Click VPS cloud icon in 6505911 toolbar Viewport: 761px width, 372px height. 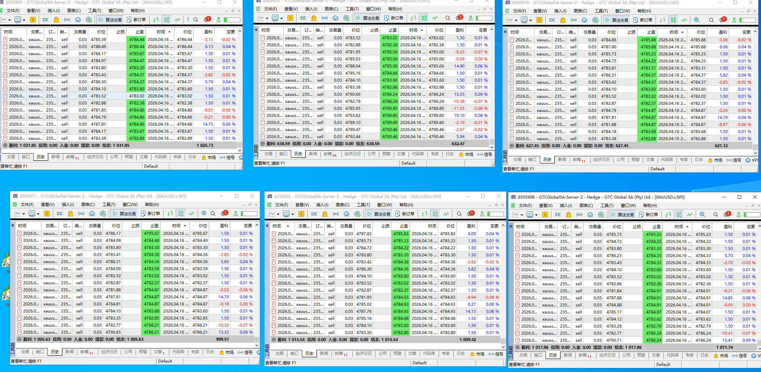tap(92, 214)
